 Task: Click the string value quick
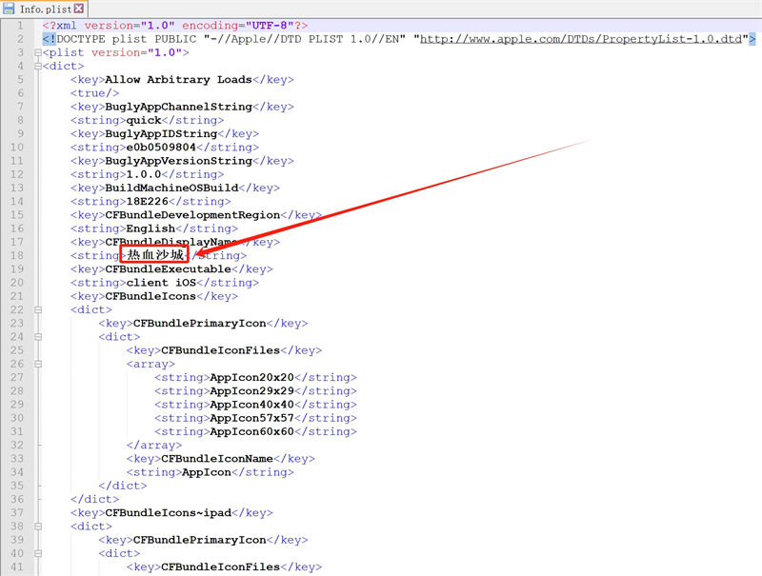tap(144, 120)
